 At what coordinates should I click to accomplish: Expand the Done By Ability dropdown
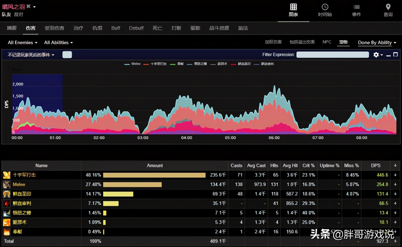point(377,43)
